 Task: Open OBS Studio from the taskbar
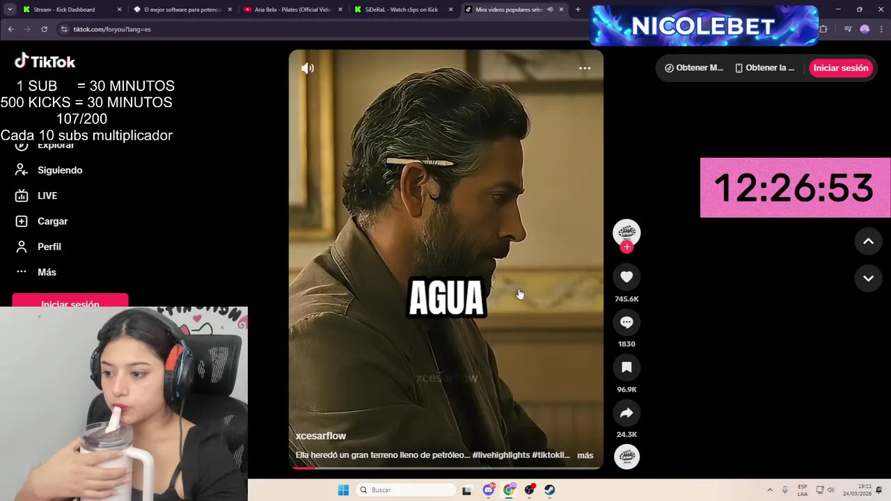(530, 490)
